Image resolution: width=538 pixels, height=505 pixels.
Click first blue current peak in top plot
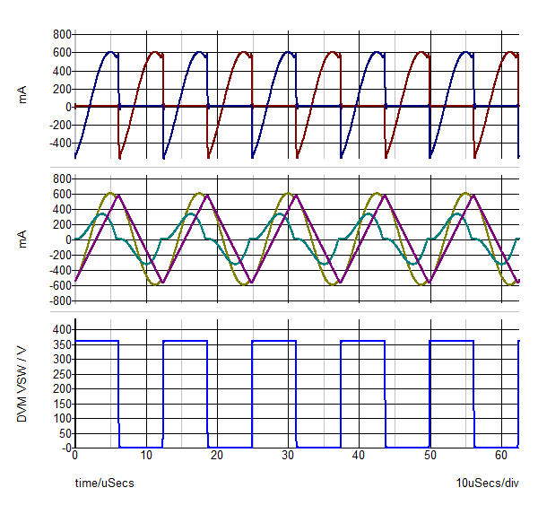point(110,52)
